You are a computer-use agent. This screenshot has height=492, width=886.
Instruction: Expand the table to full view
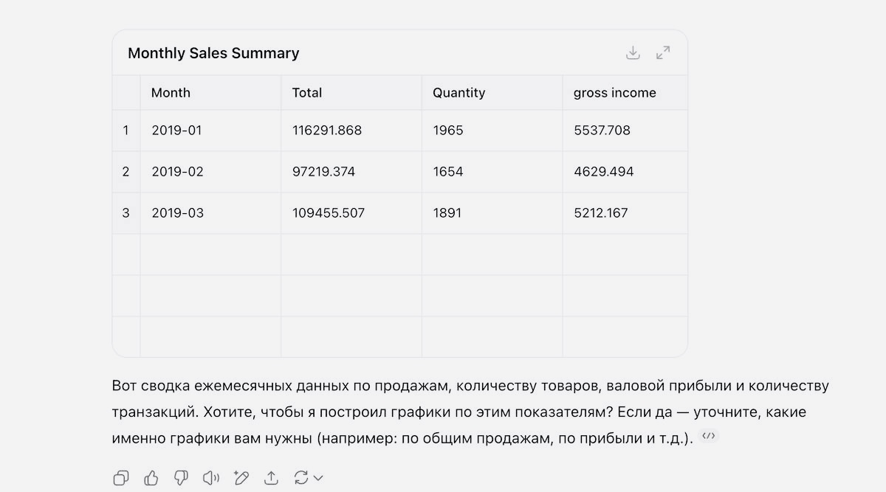[663, 52]
